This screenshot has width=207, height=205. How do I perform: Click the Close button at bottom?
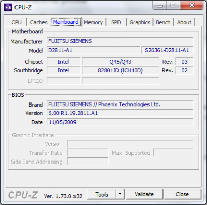182,194
